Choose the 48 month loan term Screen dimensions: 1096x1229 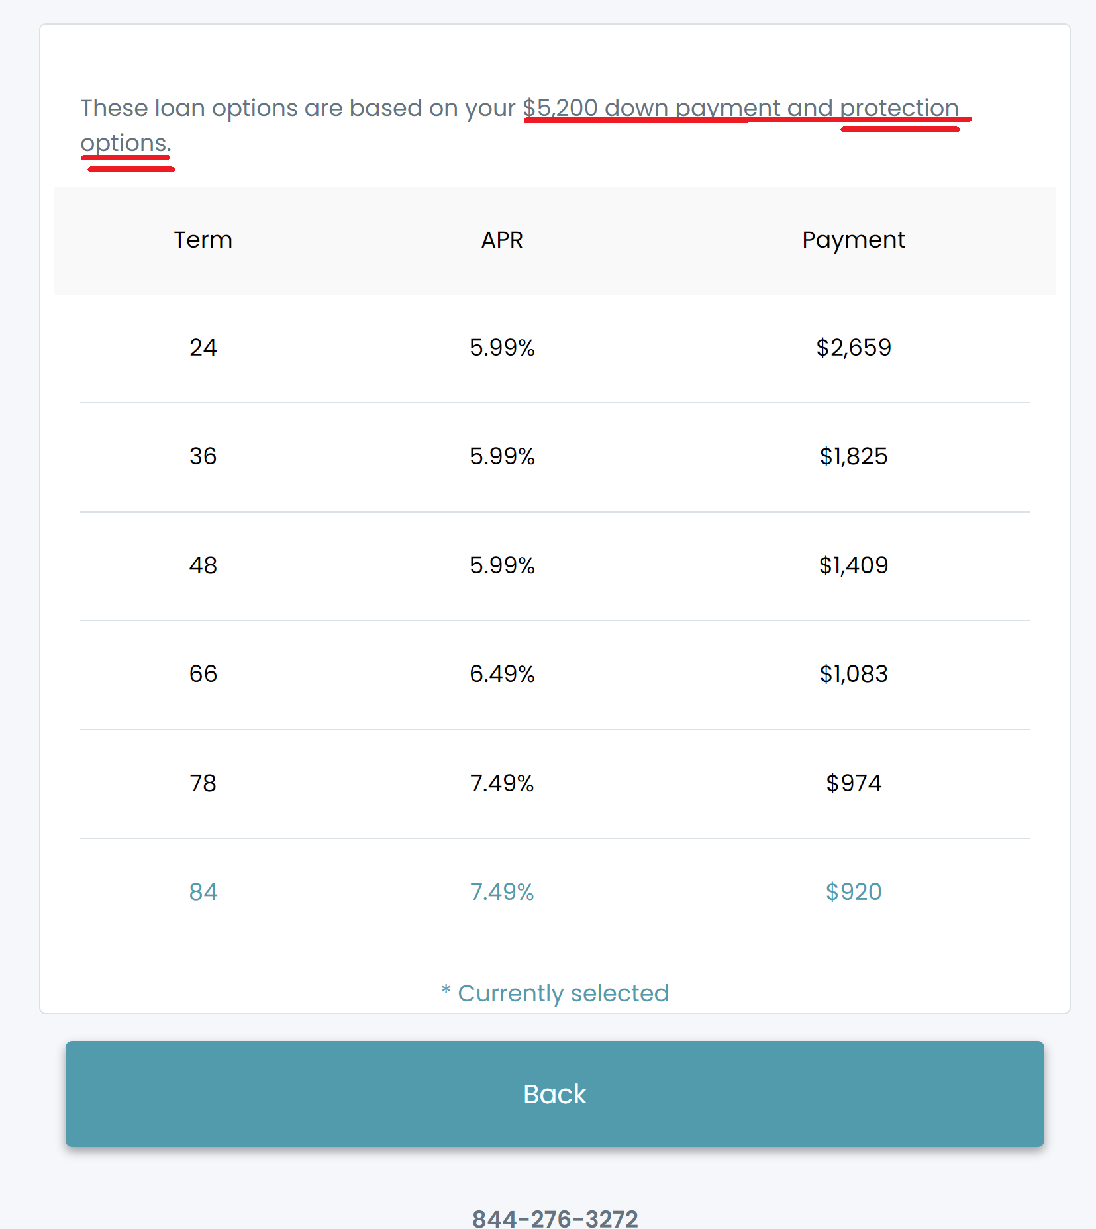(554, 566)
